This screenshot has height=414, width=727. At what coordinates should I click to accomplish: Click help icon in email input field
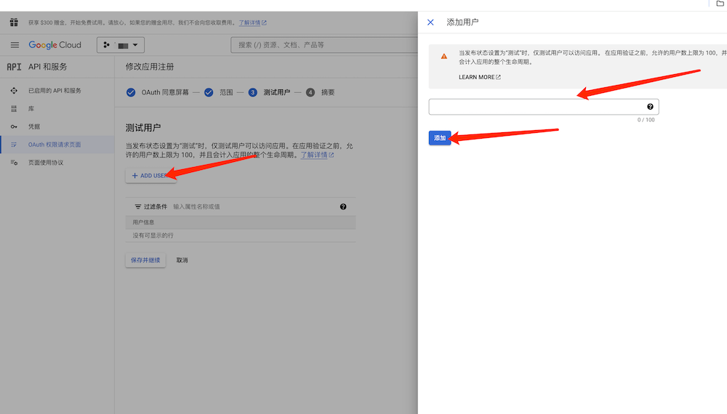[x=650, y=107]
